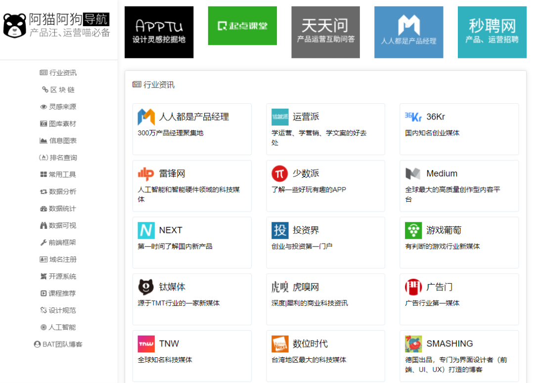Image resolution: width=534 pixels, height=383 pixels.
Task: Click the SMASHING cartoon logo icon
Action: (413, 344)
